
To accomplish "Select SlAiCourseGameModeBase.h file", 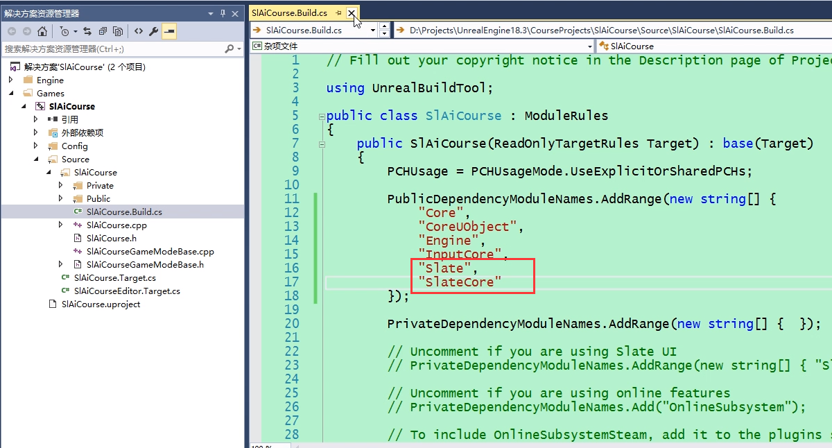I will coord(146,264).
